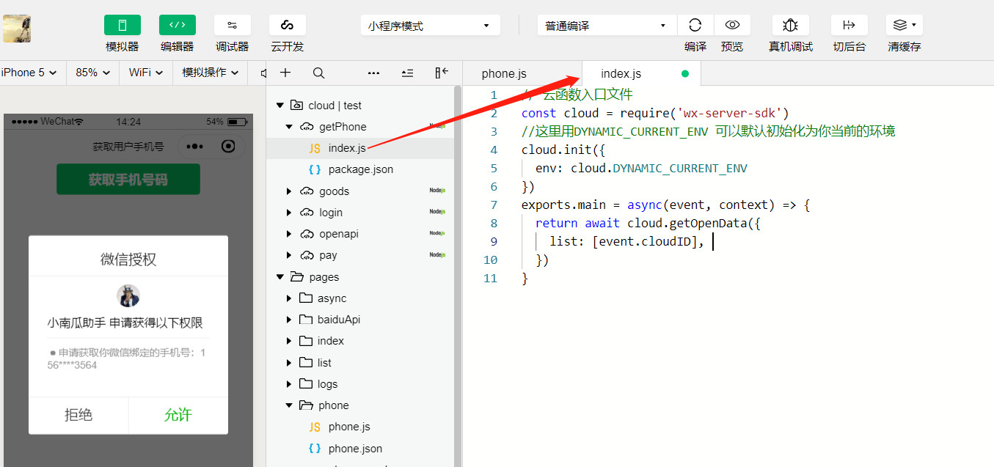Open the 模拟操作 dropdown
Screen dimensions: 994x467
(211, 73)
